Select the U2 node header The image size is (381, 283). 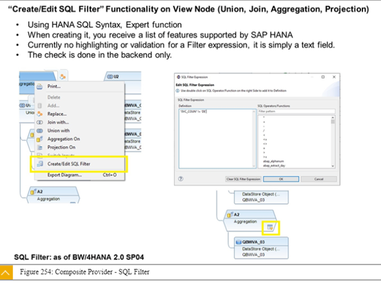click(x=123, y=76)
